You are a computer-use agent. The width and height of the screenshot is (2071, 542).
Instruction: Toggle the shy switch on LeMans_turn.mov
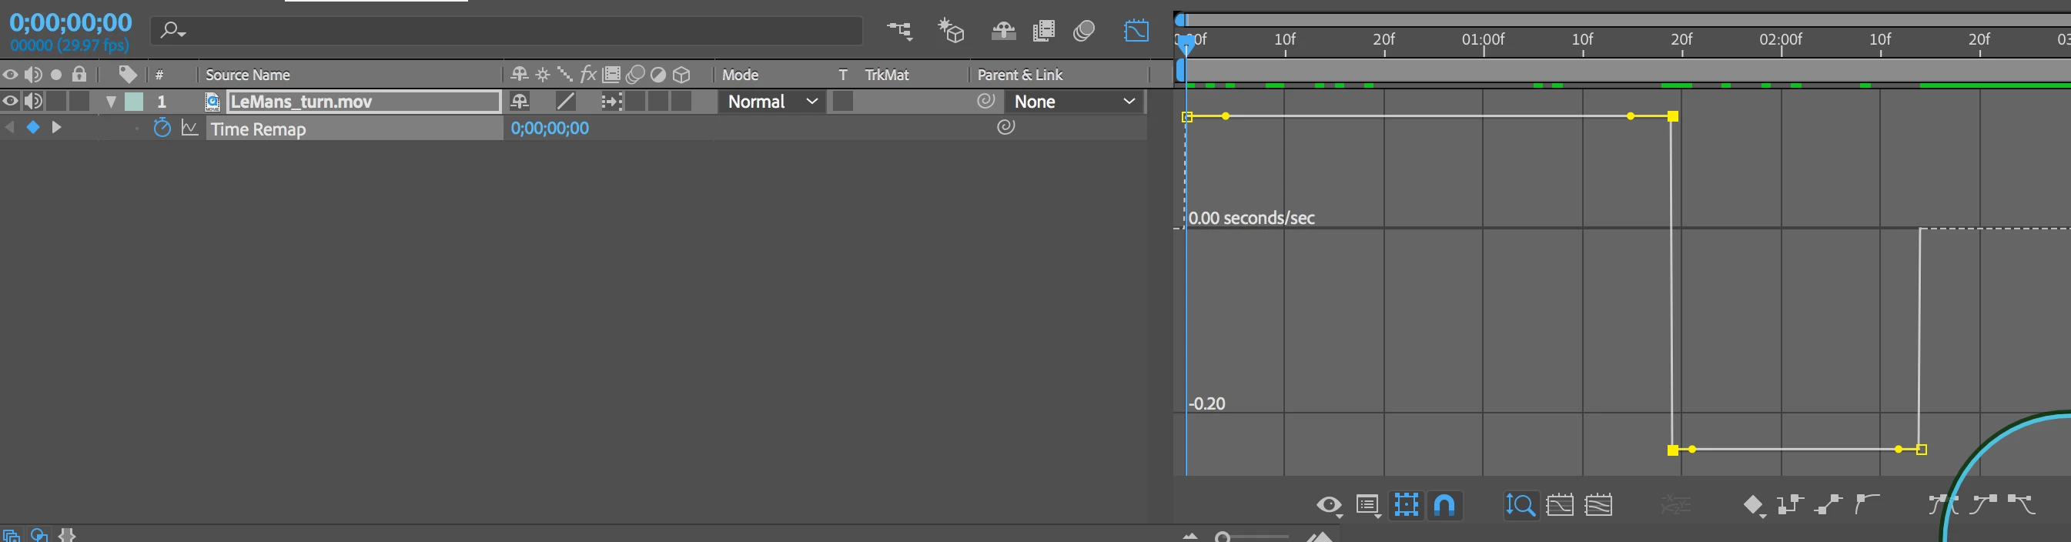pyautogui.click(x=520, y=102)
